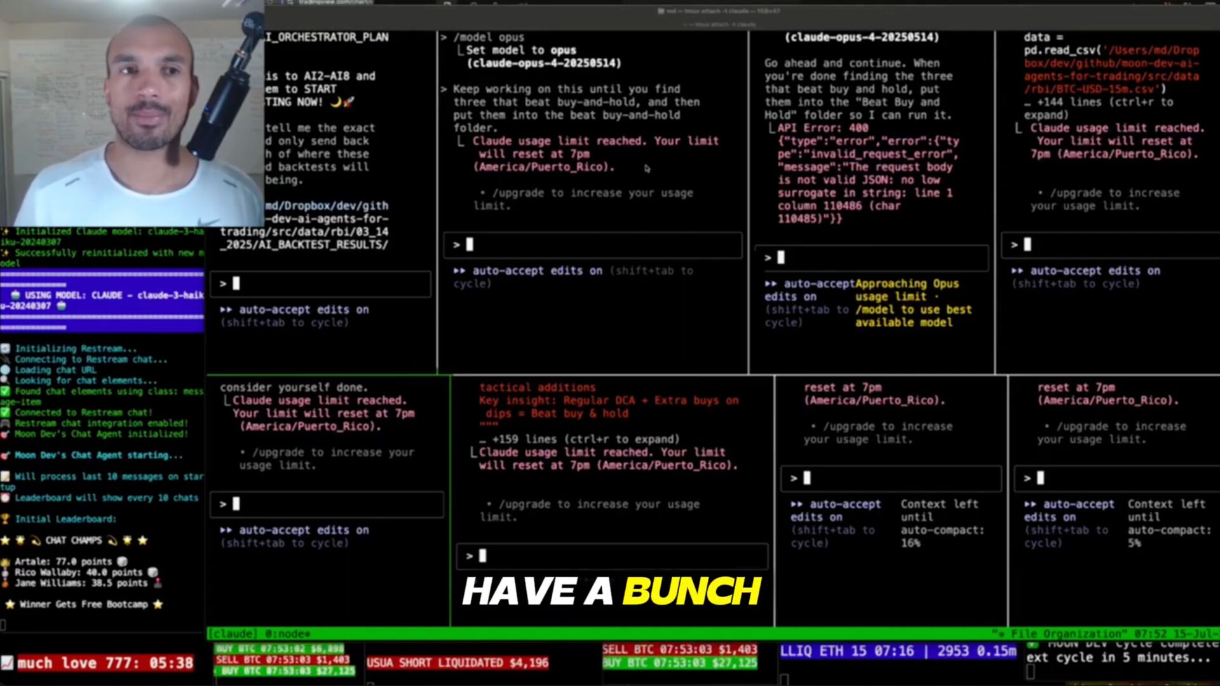Focus the prompt input under consider yourself done
Viewport: 1220px width, 686px height.
pos(327,504)
